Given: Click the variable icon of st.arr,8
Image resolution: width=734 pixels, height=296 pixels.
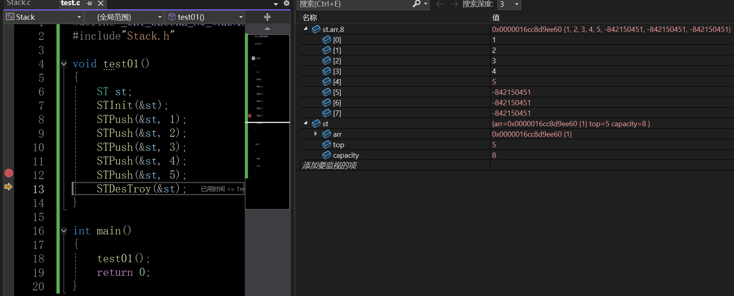Looking at the screenshot, I should (316, 29).
